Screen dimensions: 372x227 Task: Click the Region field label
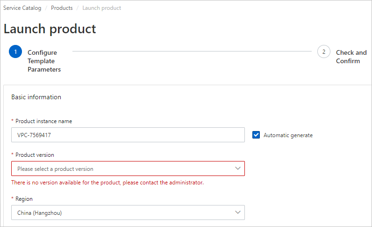click(x=24, y=199)
